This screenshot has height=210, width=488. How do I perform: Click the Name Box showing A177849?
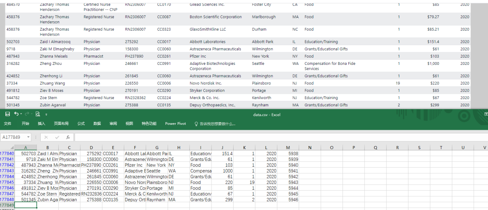[x=14, y=137]
